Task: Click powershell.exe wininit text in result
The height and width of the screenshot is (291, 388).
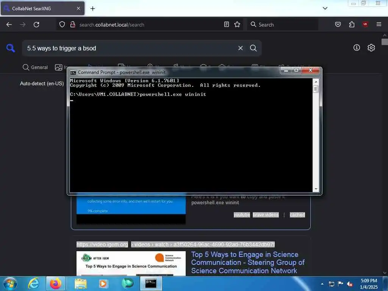Action: tap(215, 203)
